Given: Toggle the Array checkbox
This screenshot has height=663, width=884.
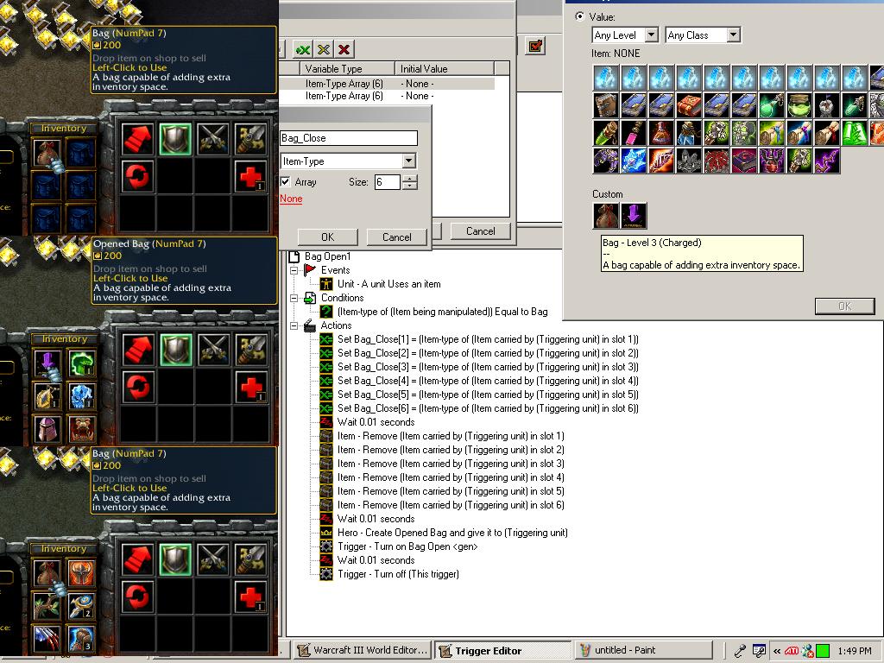Looking at the screenshot, I should point(285,182).
